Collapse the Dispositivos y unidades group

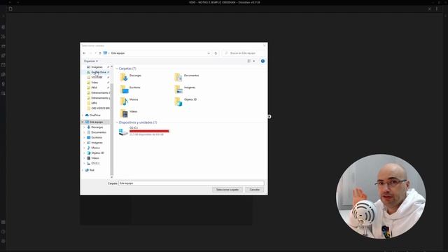pyautogui.click(x=117, y=122)
